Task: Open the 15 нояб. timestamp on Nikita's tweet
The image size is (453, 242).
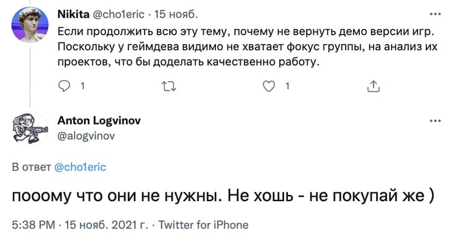Action: 176,14
